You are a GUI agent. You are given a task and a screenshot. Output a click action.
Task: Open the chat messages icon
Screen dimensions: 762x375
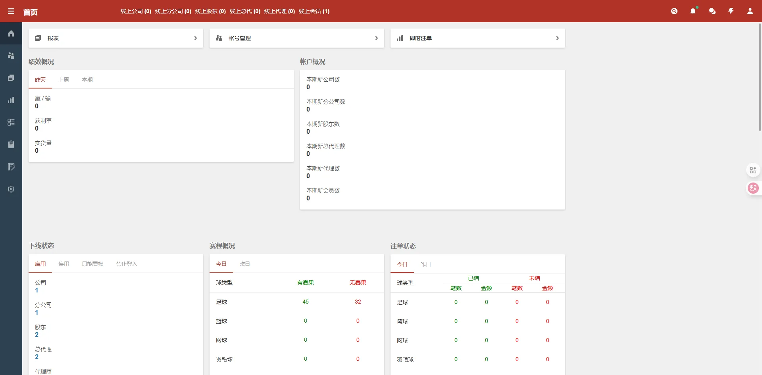[712, 11]
